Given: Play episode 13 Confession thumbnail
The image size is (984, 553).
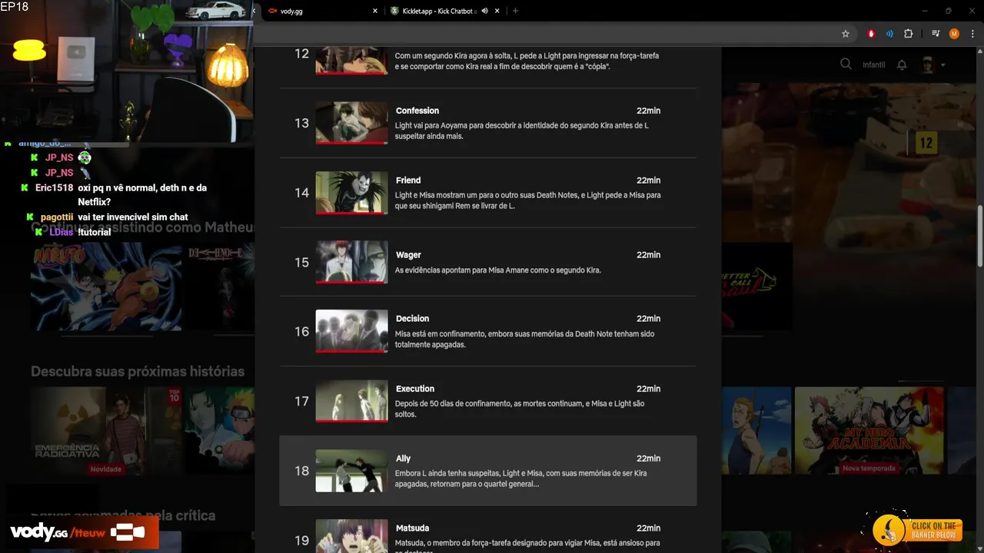Looking at the screenshot, I should (351, 123).
